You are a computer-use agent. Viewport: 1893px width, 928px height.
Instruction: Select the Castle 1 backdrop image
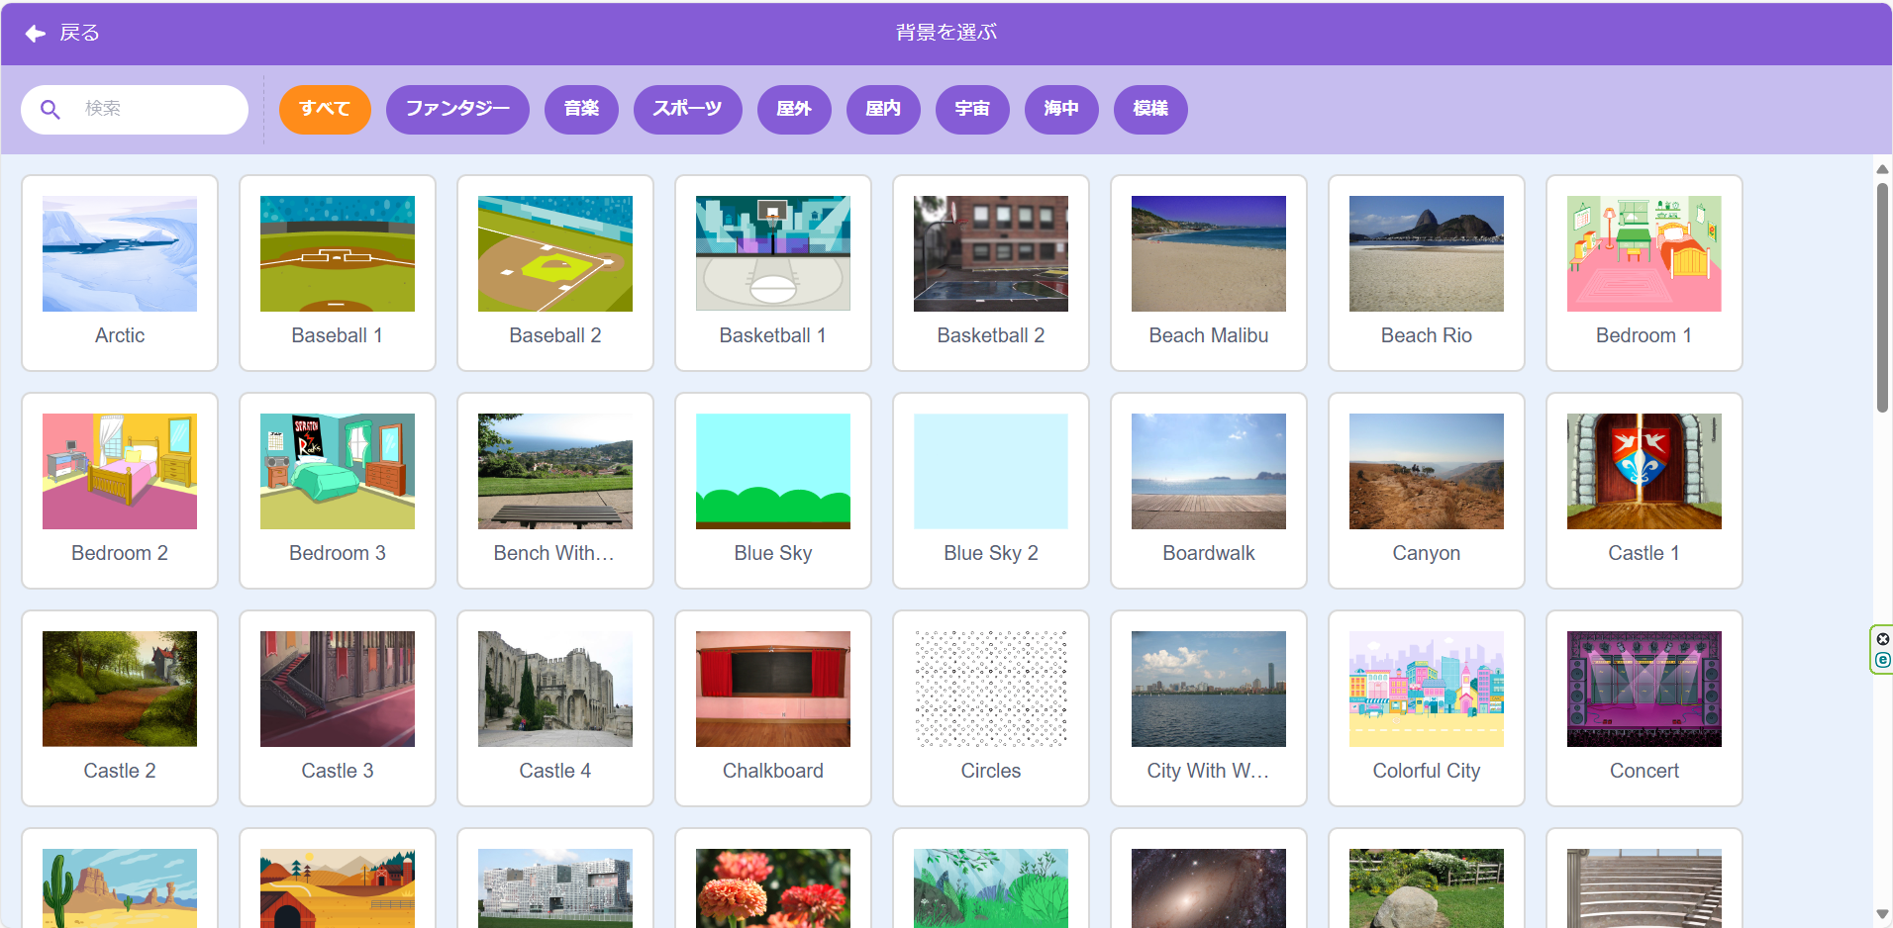[x=1644, y=472]
